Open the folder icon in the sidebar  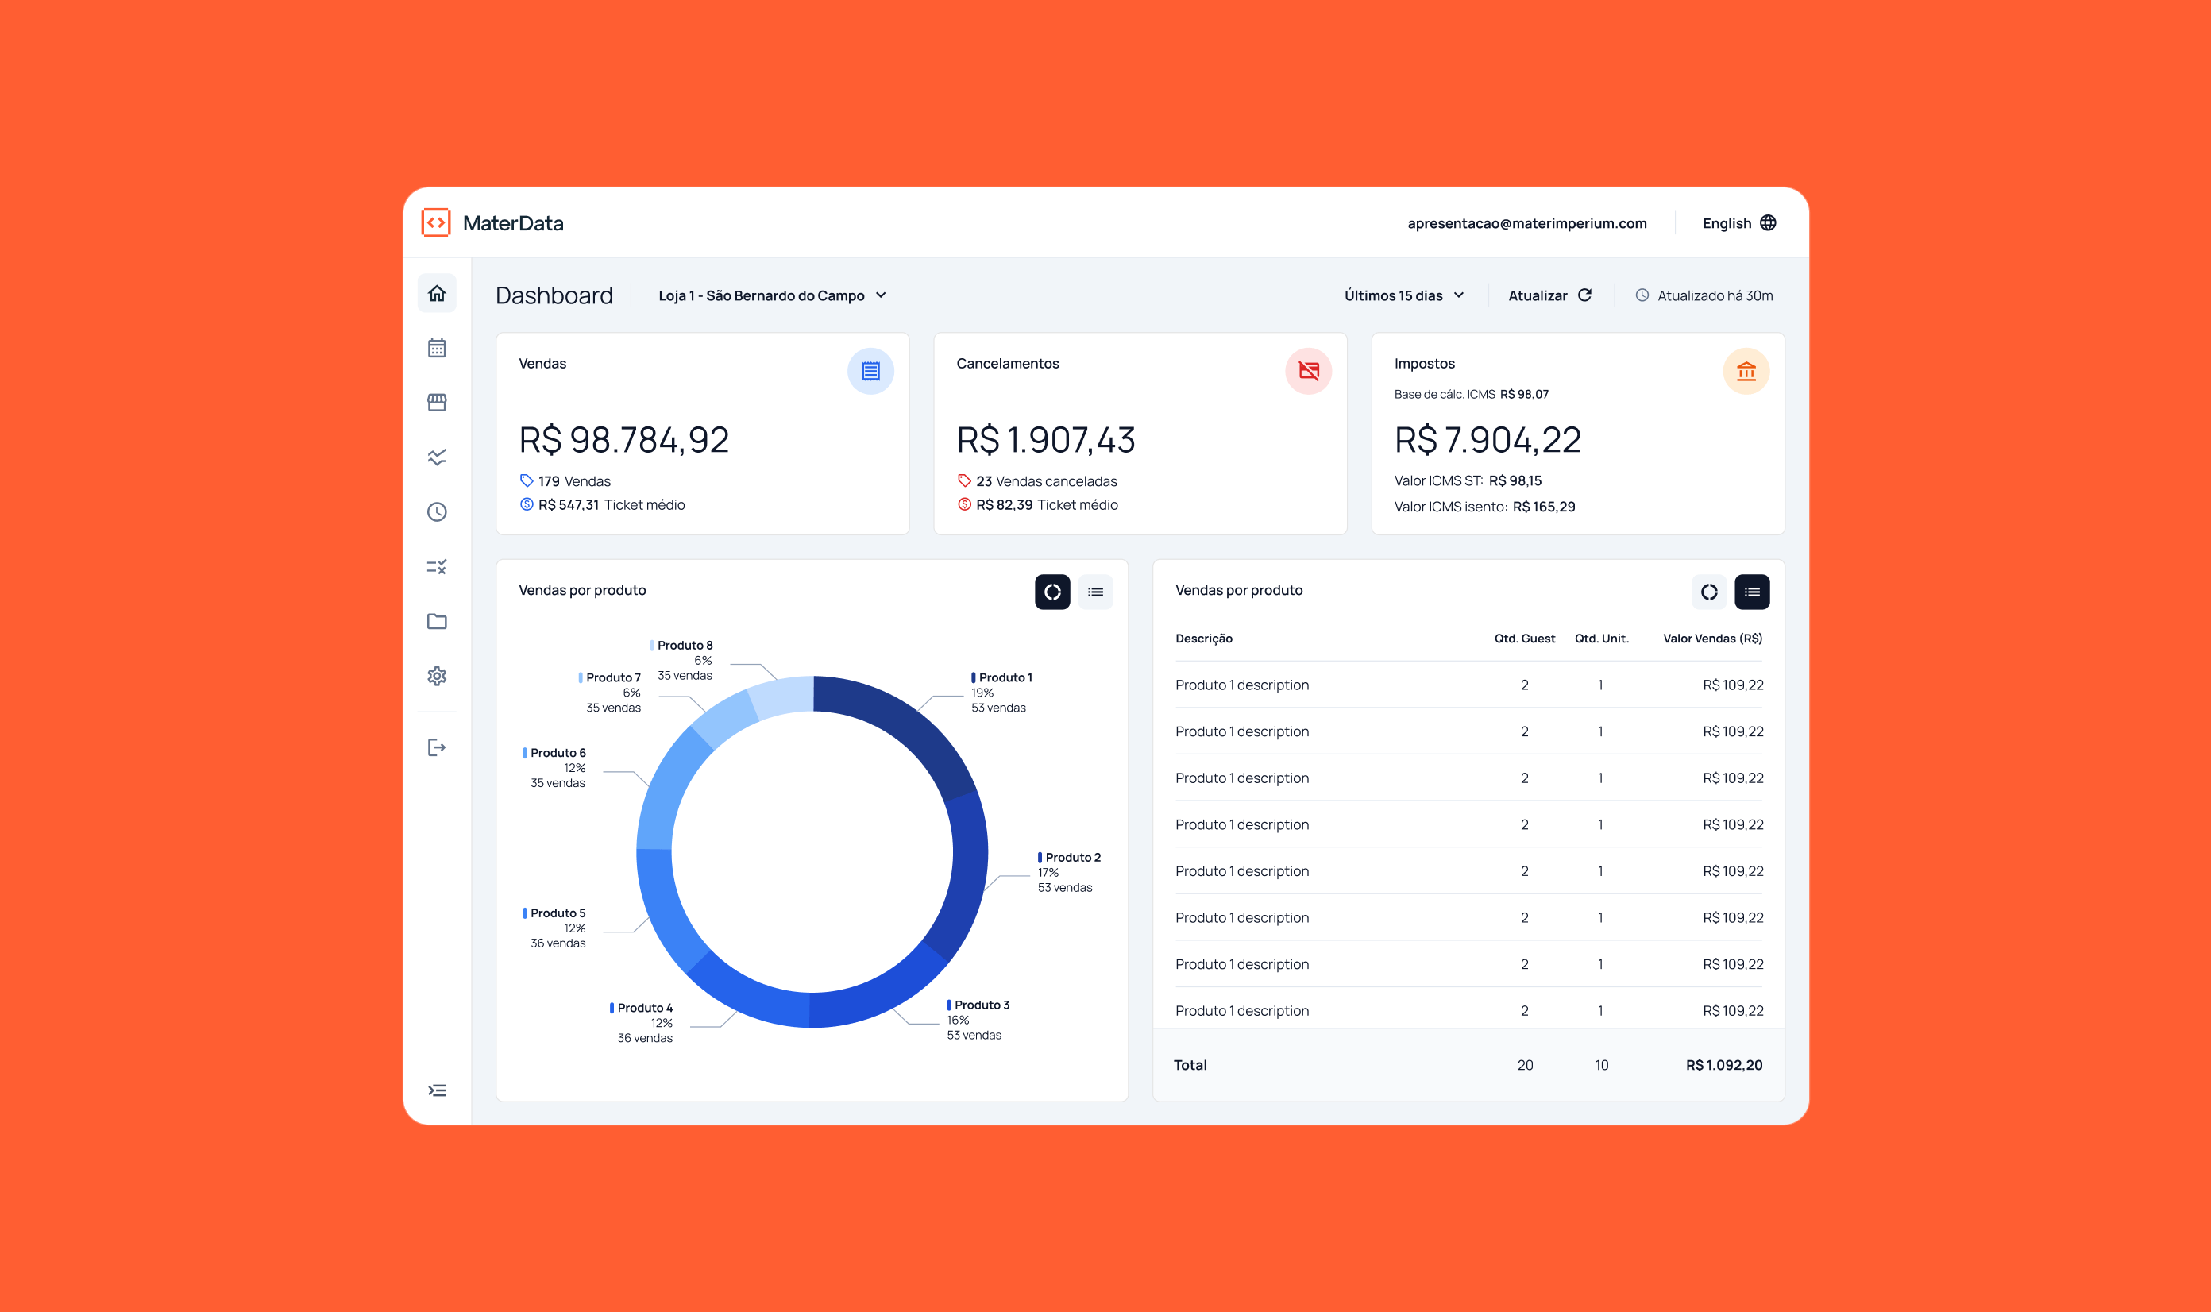pyautogui.click(x=437, y=622)
